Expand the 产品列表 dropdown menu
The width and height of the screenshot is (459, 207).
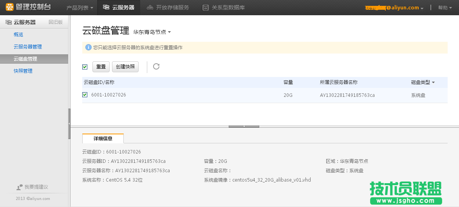(80, 7)
